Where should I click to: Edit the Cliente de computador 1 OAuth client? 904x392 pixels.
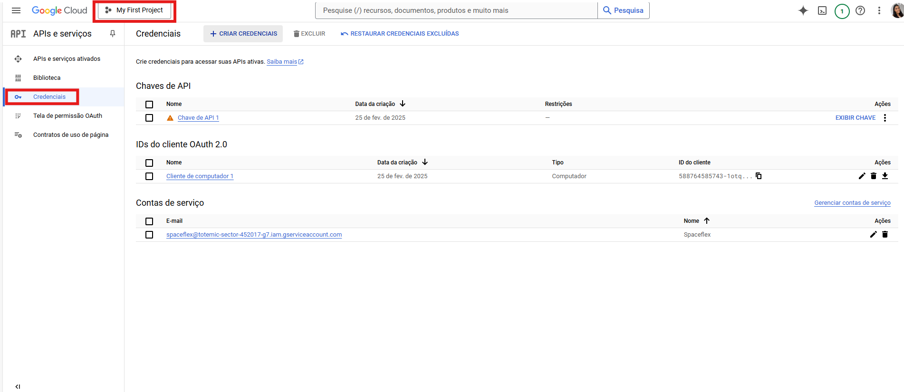click(x=862, y=176)
